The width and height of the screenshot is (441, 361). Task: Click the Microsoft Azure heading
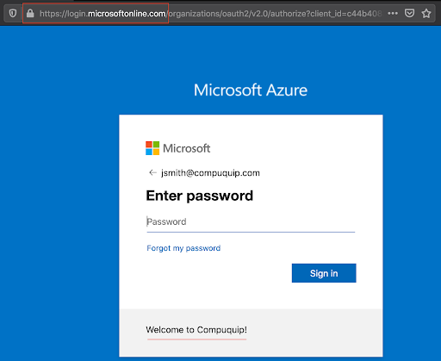251,90
